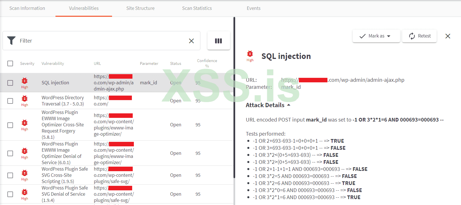Open the Mark as dropdown
The width and height of the screenshot is (461, 205).
[x=376, y=36]
